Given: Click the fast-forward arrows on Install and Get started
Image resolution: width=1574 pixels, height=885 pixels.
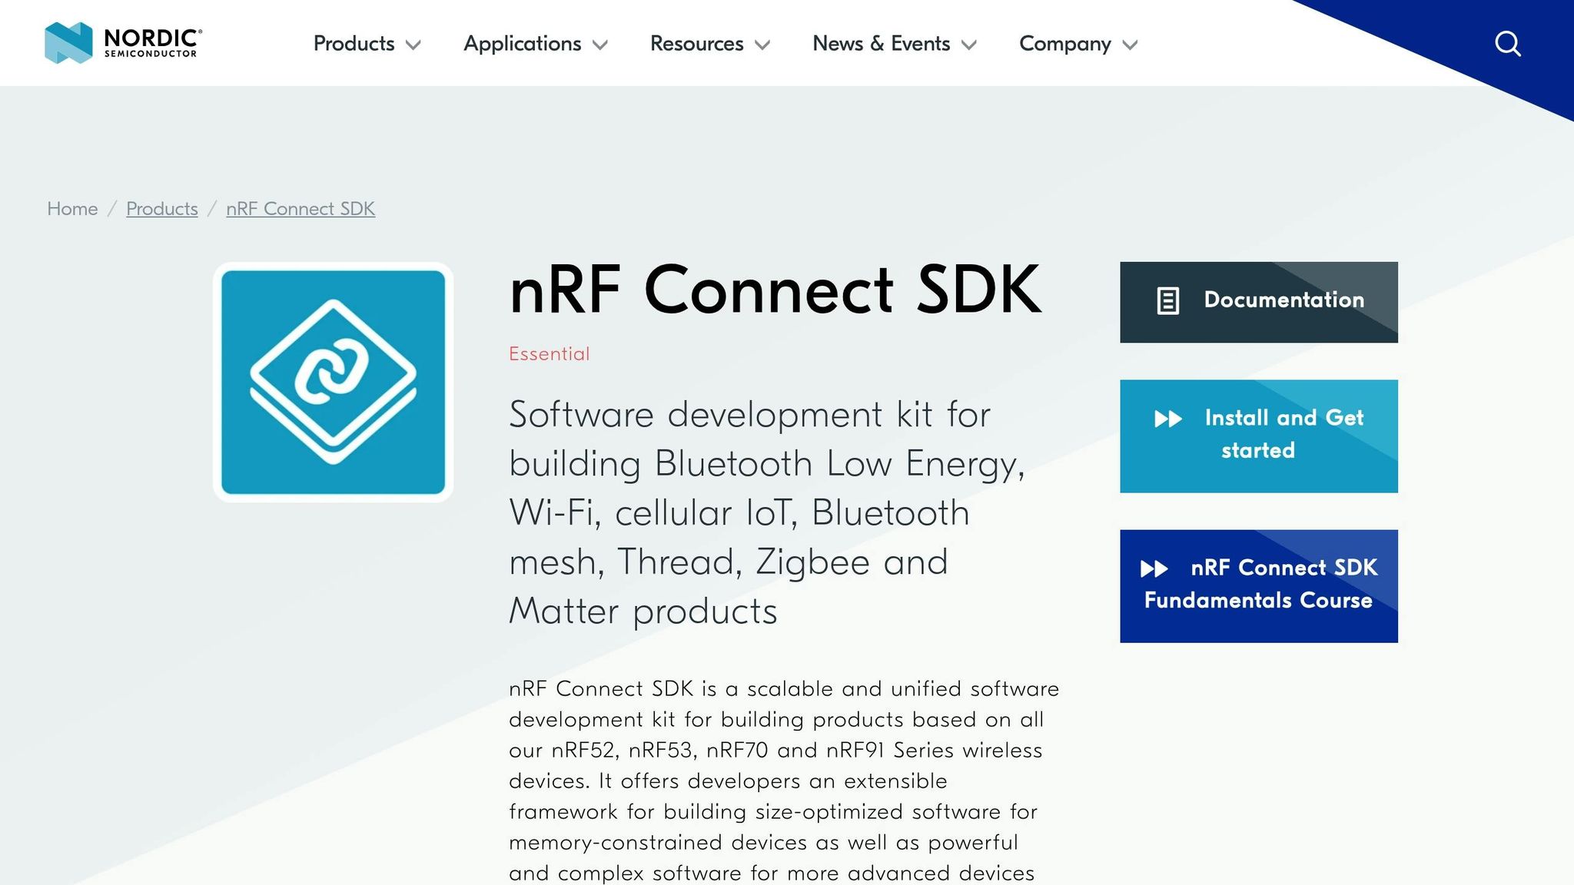Looking at the screenshot, I should coord(1168,419).
